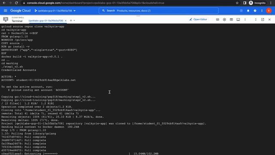
Task: Expand the new-tab dropdown arrow
Action: click(x=74, y=21)
